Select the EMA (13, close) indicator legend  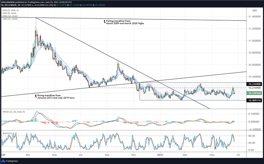[10, 16]
